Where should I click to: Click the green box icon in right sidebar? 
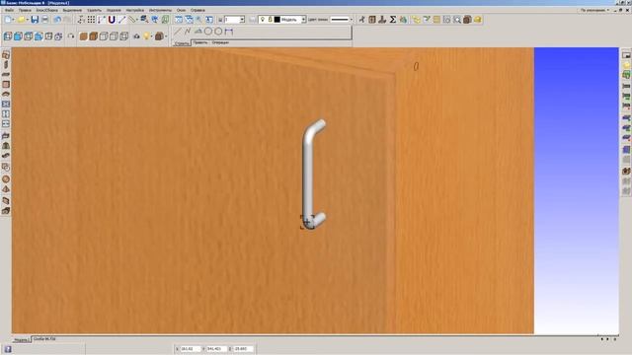coord(626,75)
